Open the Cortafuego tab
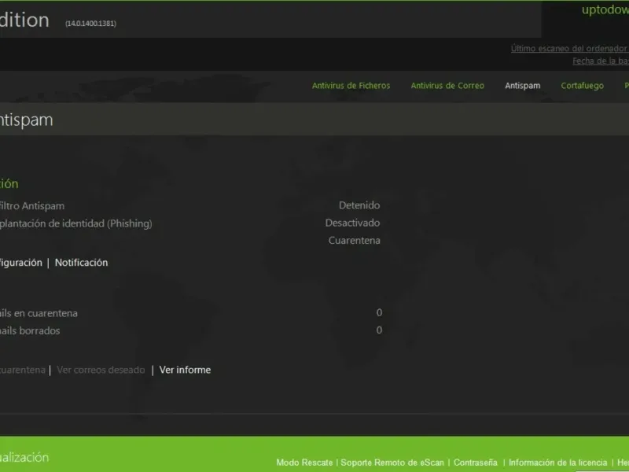The image size is (629, 472). pyautogui.click(x=582, y=86)
